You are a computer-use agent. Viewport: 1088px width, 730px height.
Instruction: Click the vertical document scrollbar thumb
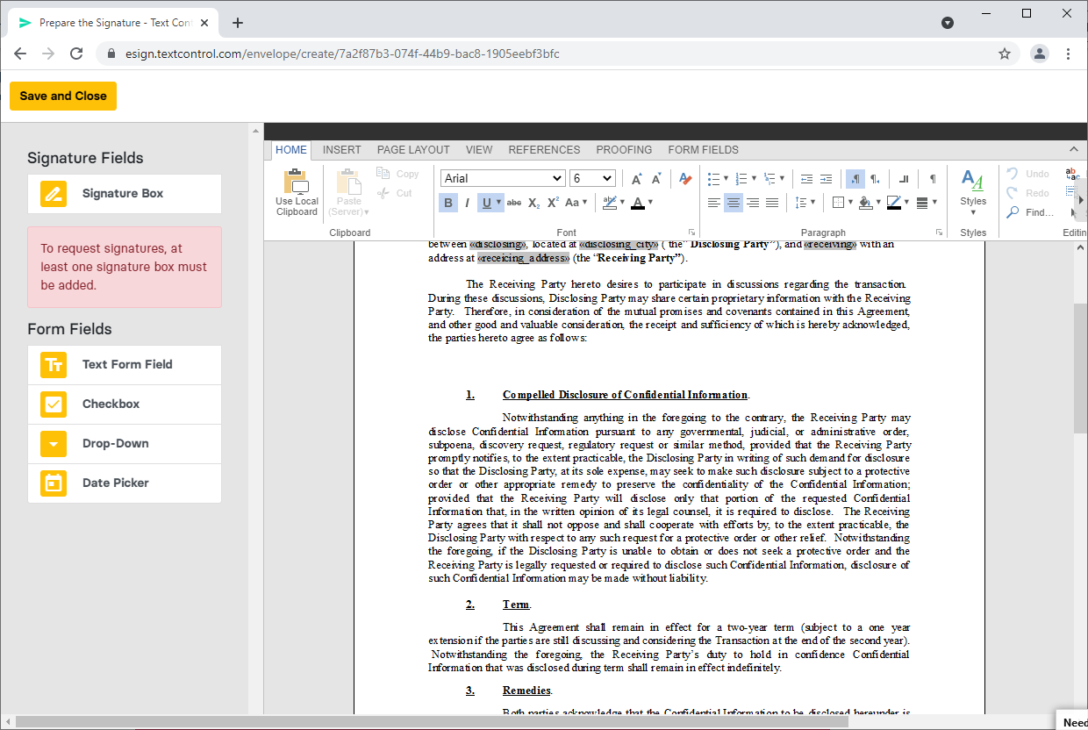[1080, 369]
